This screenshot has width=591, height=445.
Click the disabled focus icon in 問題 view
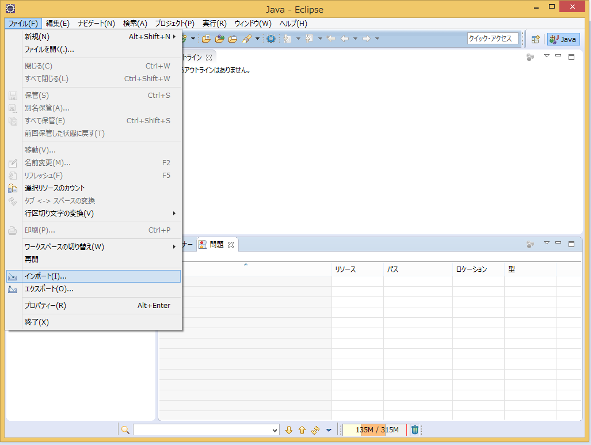tap(531, 244)
